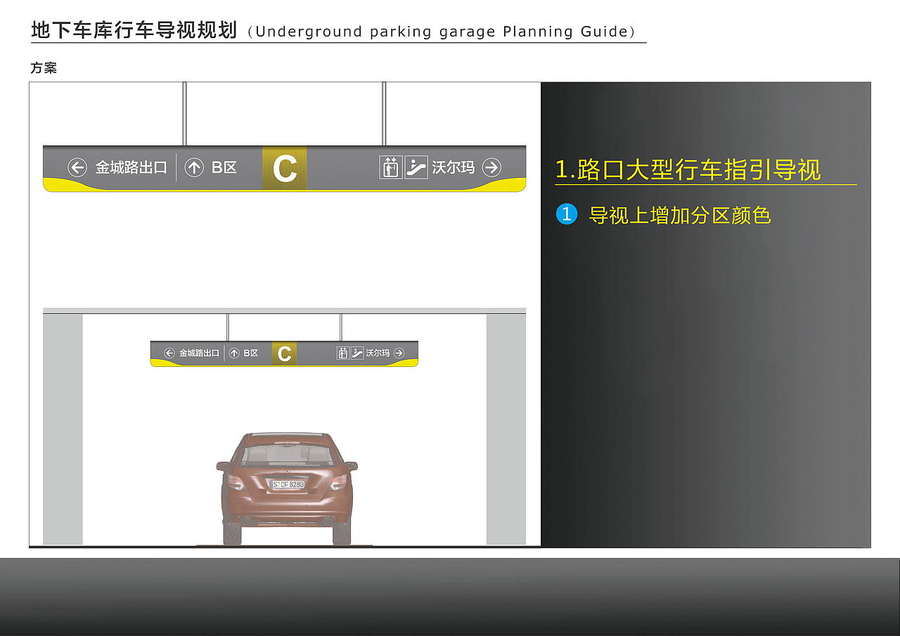Click the left arrow icon on the smaller hanging sign
The width and height of the screenshot is (900, 636).
[x=169, y=353]
